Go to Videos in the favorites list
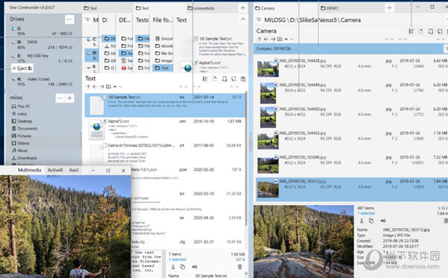448x278 pixels. point(20,143)
